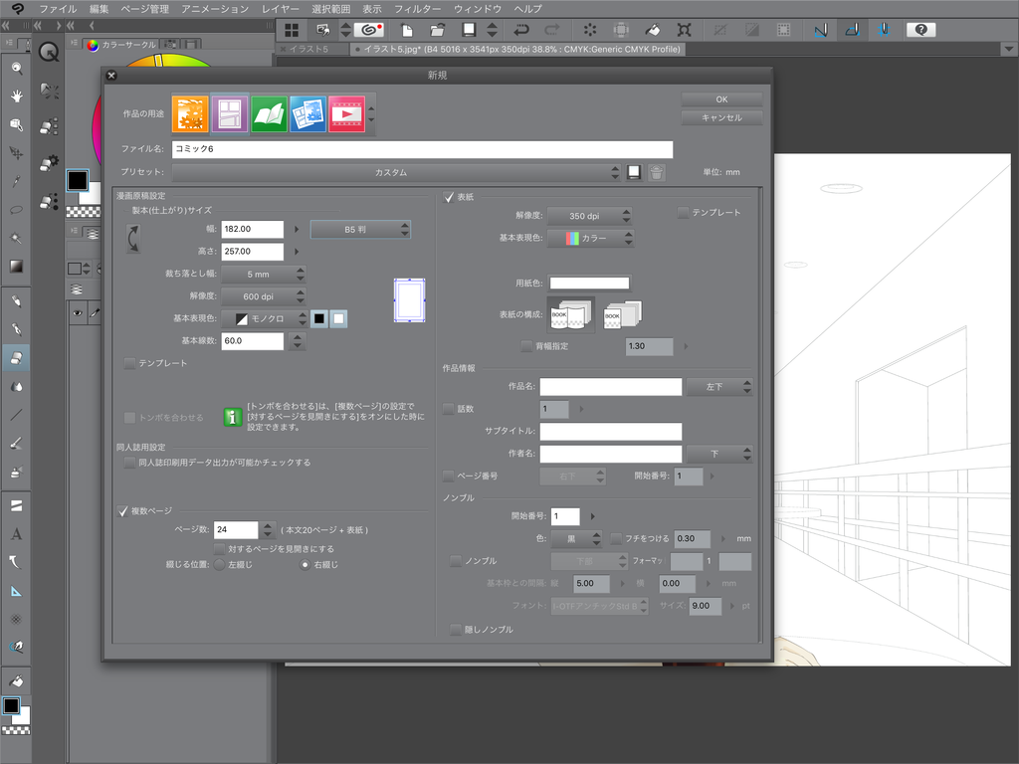Image resolution: width=1019 pixels, height=764 pixels.
Task: Open the B5 判 paper size dropdown
Action: (360, 230)
